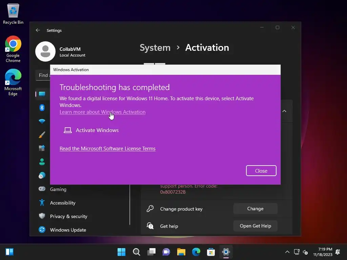Click the CollabVM user avatar
The image size is (347, 260).
(45, 51)
